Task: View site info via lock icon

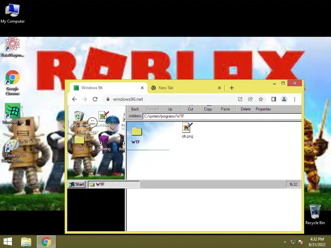Action: coord(108,99)
